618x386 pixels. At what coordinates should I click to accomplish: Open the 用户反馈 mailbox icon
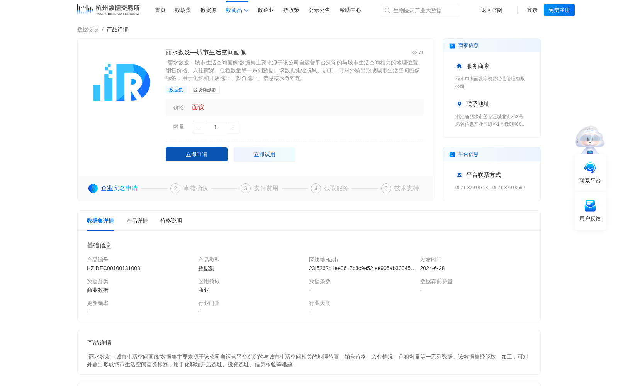590,206
